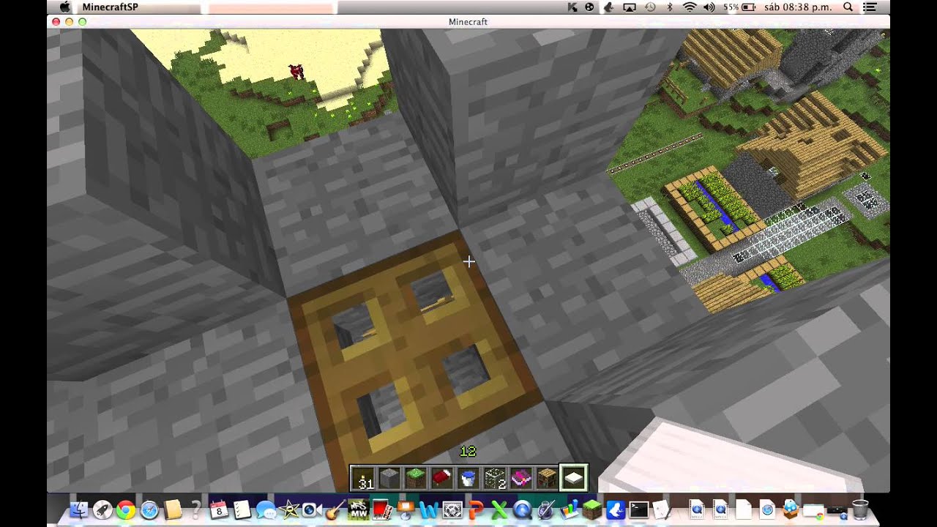
Task: Select the ore block slot showing 2
Action: click(x=495, y=478)
